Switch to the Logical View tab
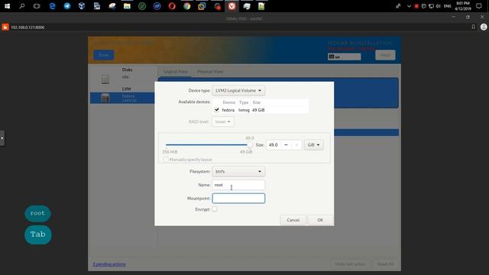Screen dimensions: 489x275 point(176,72)
